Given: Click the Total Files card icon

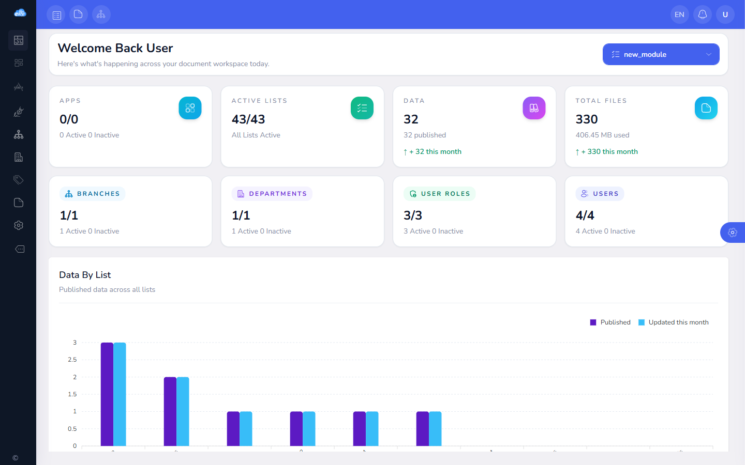Looking at the screenshot, I should coord(706,108).
